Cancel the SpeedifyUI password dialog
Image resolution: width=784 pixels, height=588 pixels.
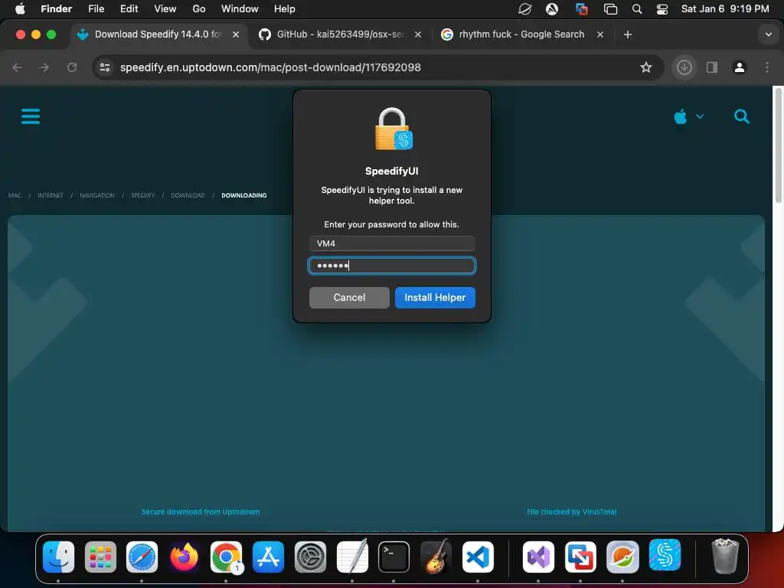[x=349, y=298]
